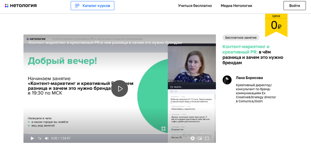Click author description Креативный директор/ консультант
This screenshot has height=154, width=311.
coord(256,93)
